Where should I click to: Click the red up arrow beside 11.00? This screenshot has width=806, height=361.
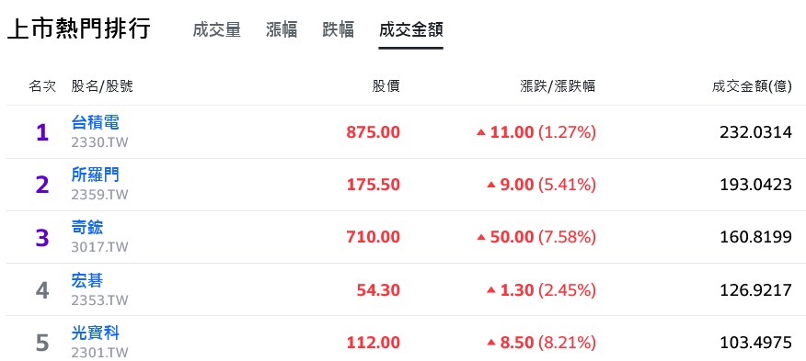point(481,132)
